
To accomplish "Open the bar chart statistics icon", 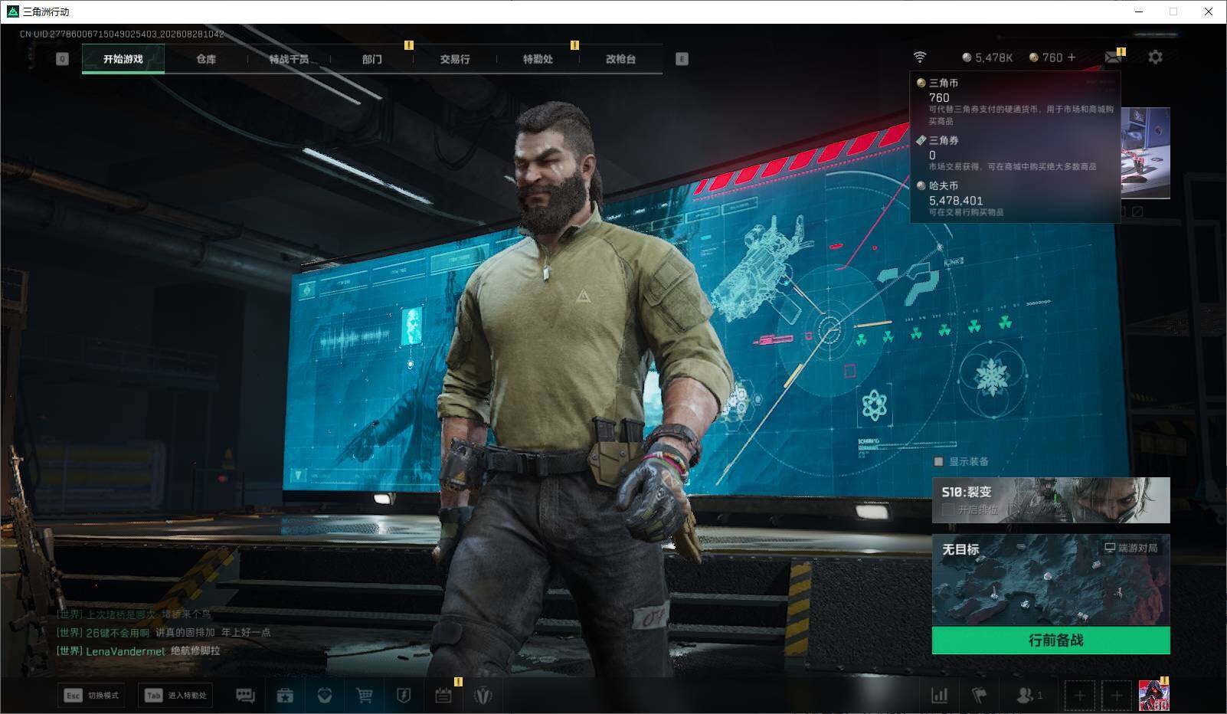I will (x=939, y=696).
